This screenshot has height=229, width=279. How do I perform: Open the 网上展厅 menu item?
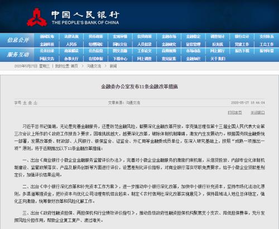(x=218, y=51)
